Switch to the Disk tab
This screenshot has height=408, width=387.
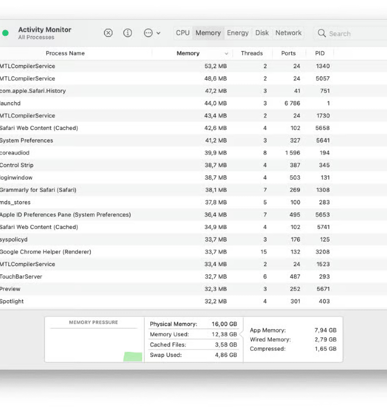pos(262,33)
